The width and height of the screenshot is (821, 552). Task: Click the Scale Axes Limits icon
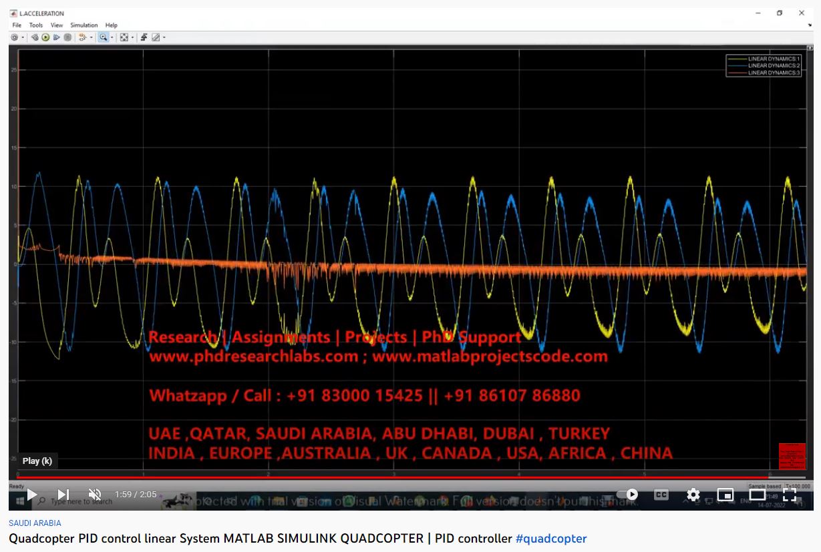pyautogui.click(x=124, y=37)
